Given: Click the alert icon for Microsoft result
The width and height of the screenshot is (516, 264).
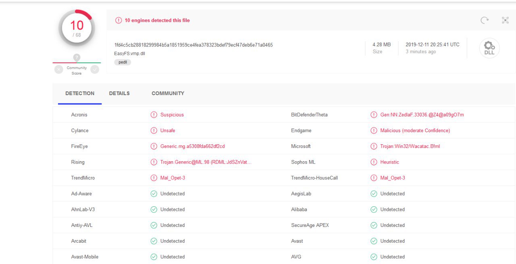Looking at the screenshot, I should (x=374, y=146).
